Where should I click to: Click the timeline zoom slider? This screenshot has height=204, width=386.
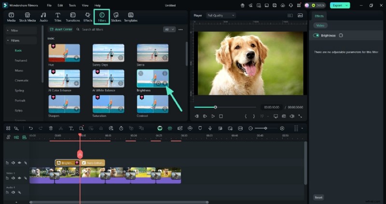pyautogui.click(x=266, y=128)
